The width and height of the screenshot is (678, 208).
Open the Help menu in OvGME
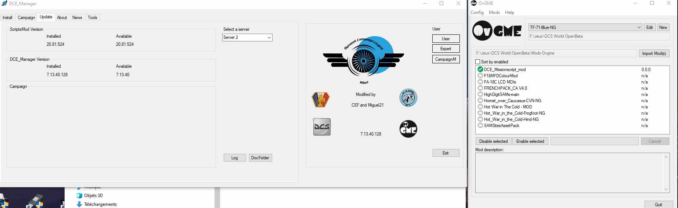[x=509, y=12]
